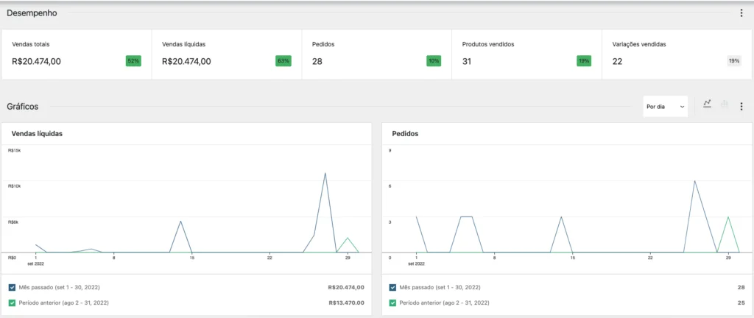Click the Pedidos chart title
This screenshot has width=754, height=318.
[404, 134]
